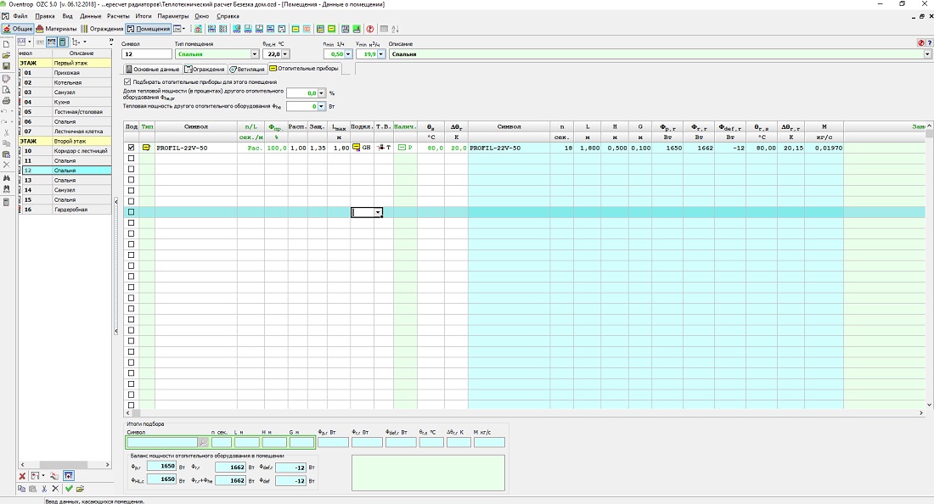Viewport: 934px width, 504px height.
Task: Click the red help icon in main toolbar
Action: [x=369, y=29]
